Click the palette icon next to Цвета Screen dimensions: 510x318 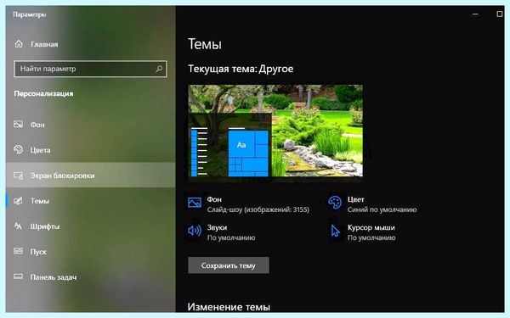(x=19, y=149)
